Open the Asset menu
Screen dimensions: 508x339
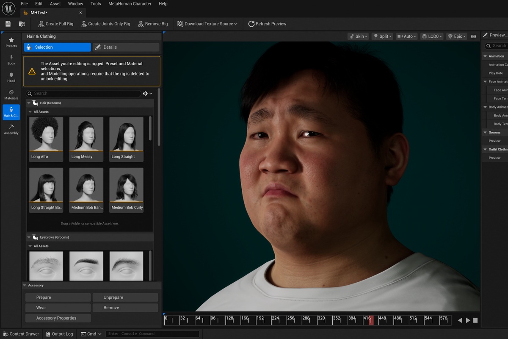55,3
